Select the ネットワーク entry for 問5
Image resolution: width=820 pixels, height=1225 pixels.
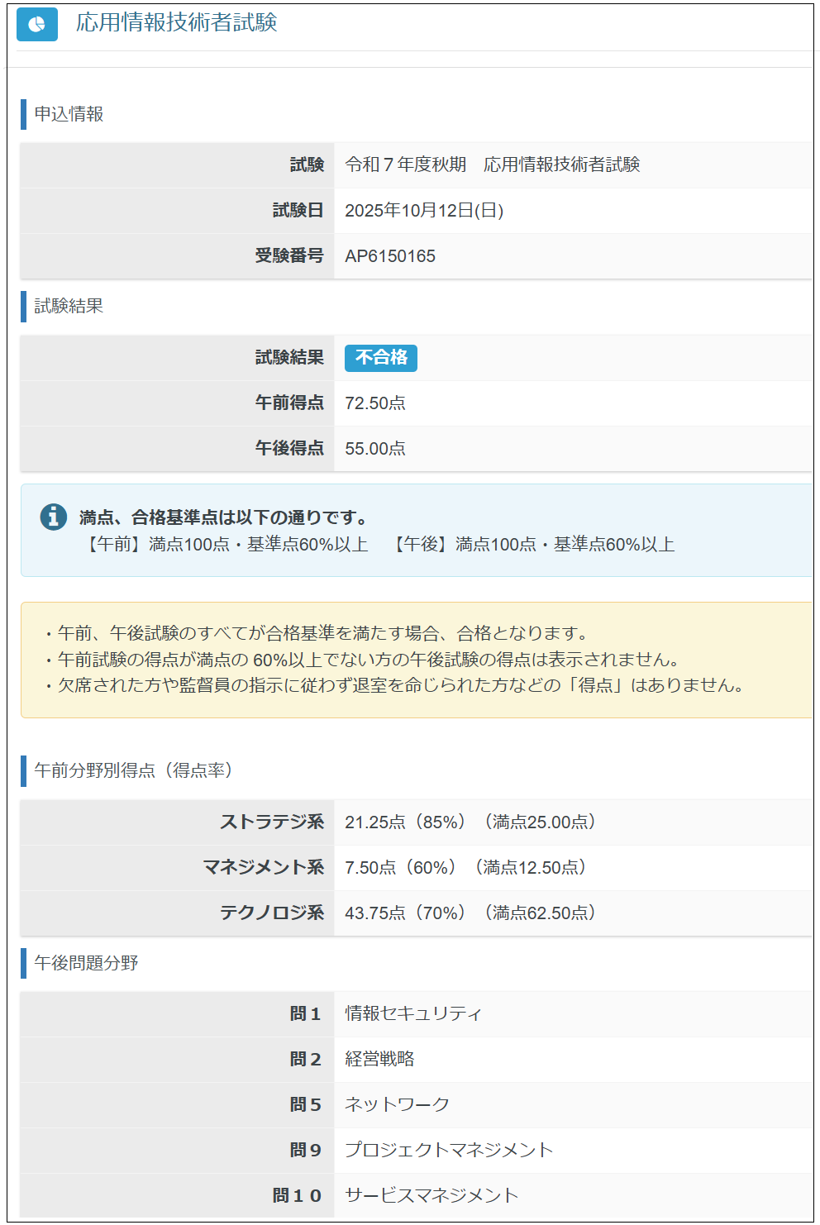tap(397, 1104)
